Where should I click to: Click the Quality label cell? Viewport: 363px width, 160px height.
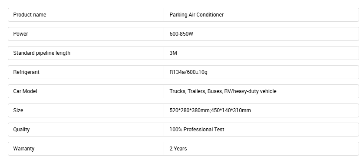point(86,130)
